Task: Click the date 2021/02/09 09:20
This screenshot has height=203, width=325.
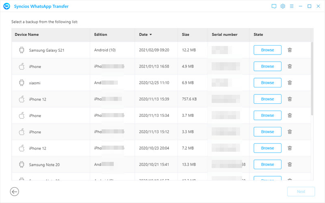Action: point(154,50)
